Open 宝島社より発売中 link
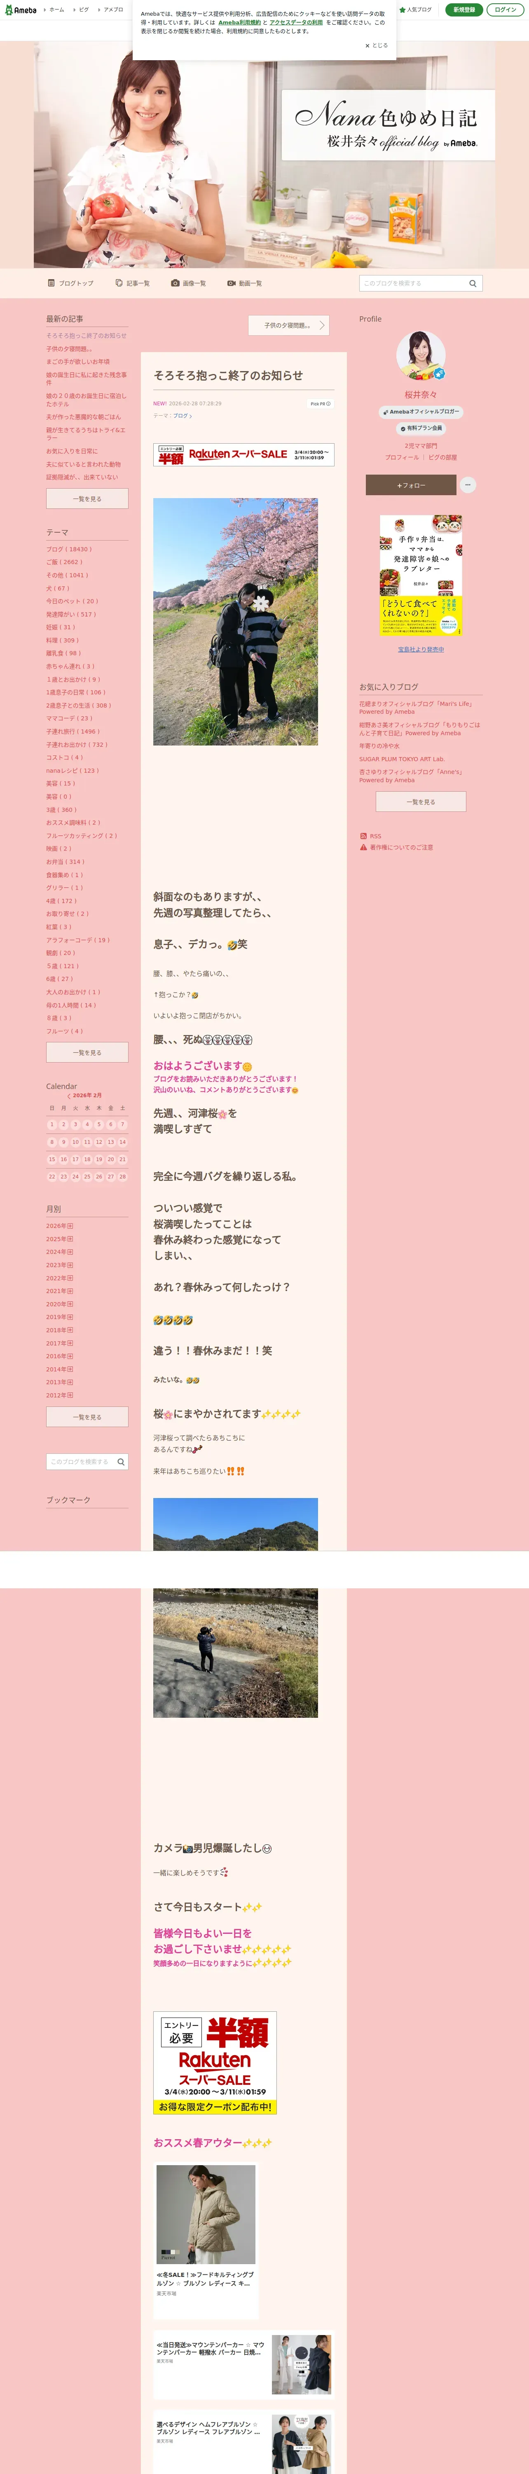Screen dimensions: 529x2474 pyautogui.click(x=421, y=649)
